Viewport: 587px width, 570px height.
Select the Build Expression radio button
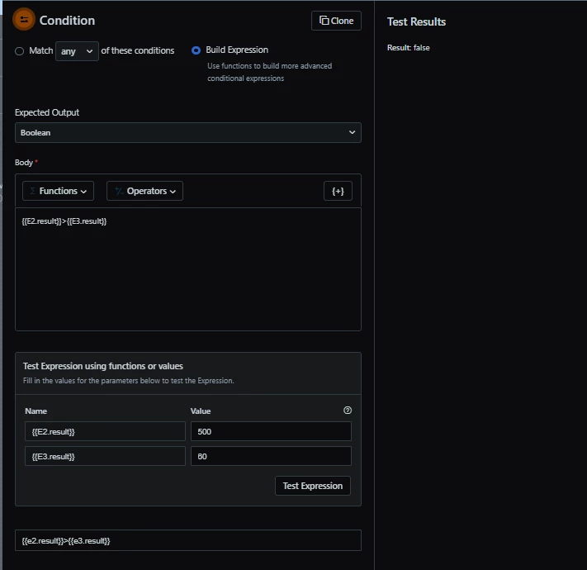[196, 50]
